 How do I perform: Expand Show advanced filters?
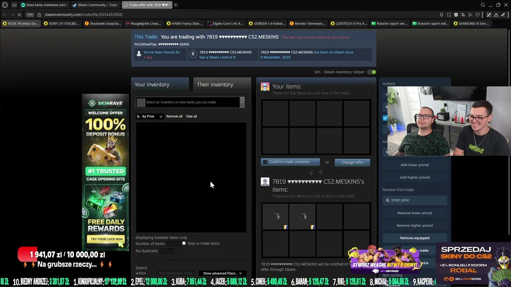(x=222, y=273)
